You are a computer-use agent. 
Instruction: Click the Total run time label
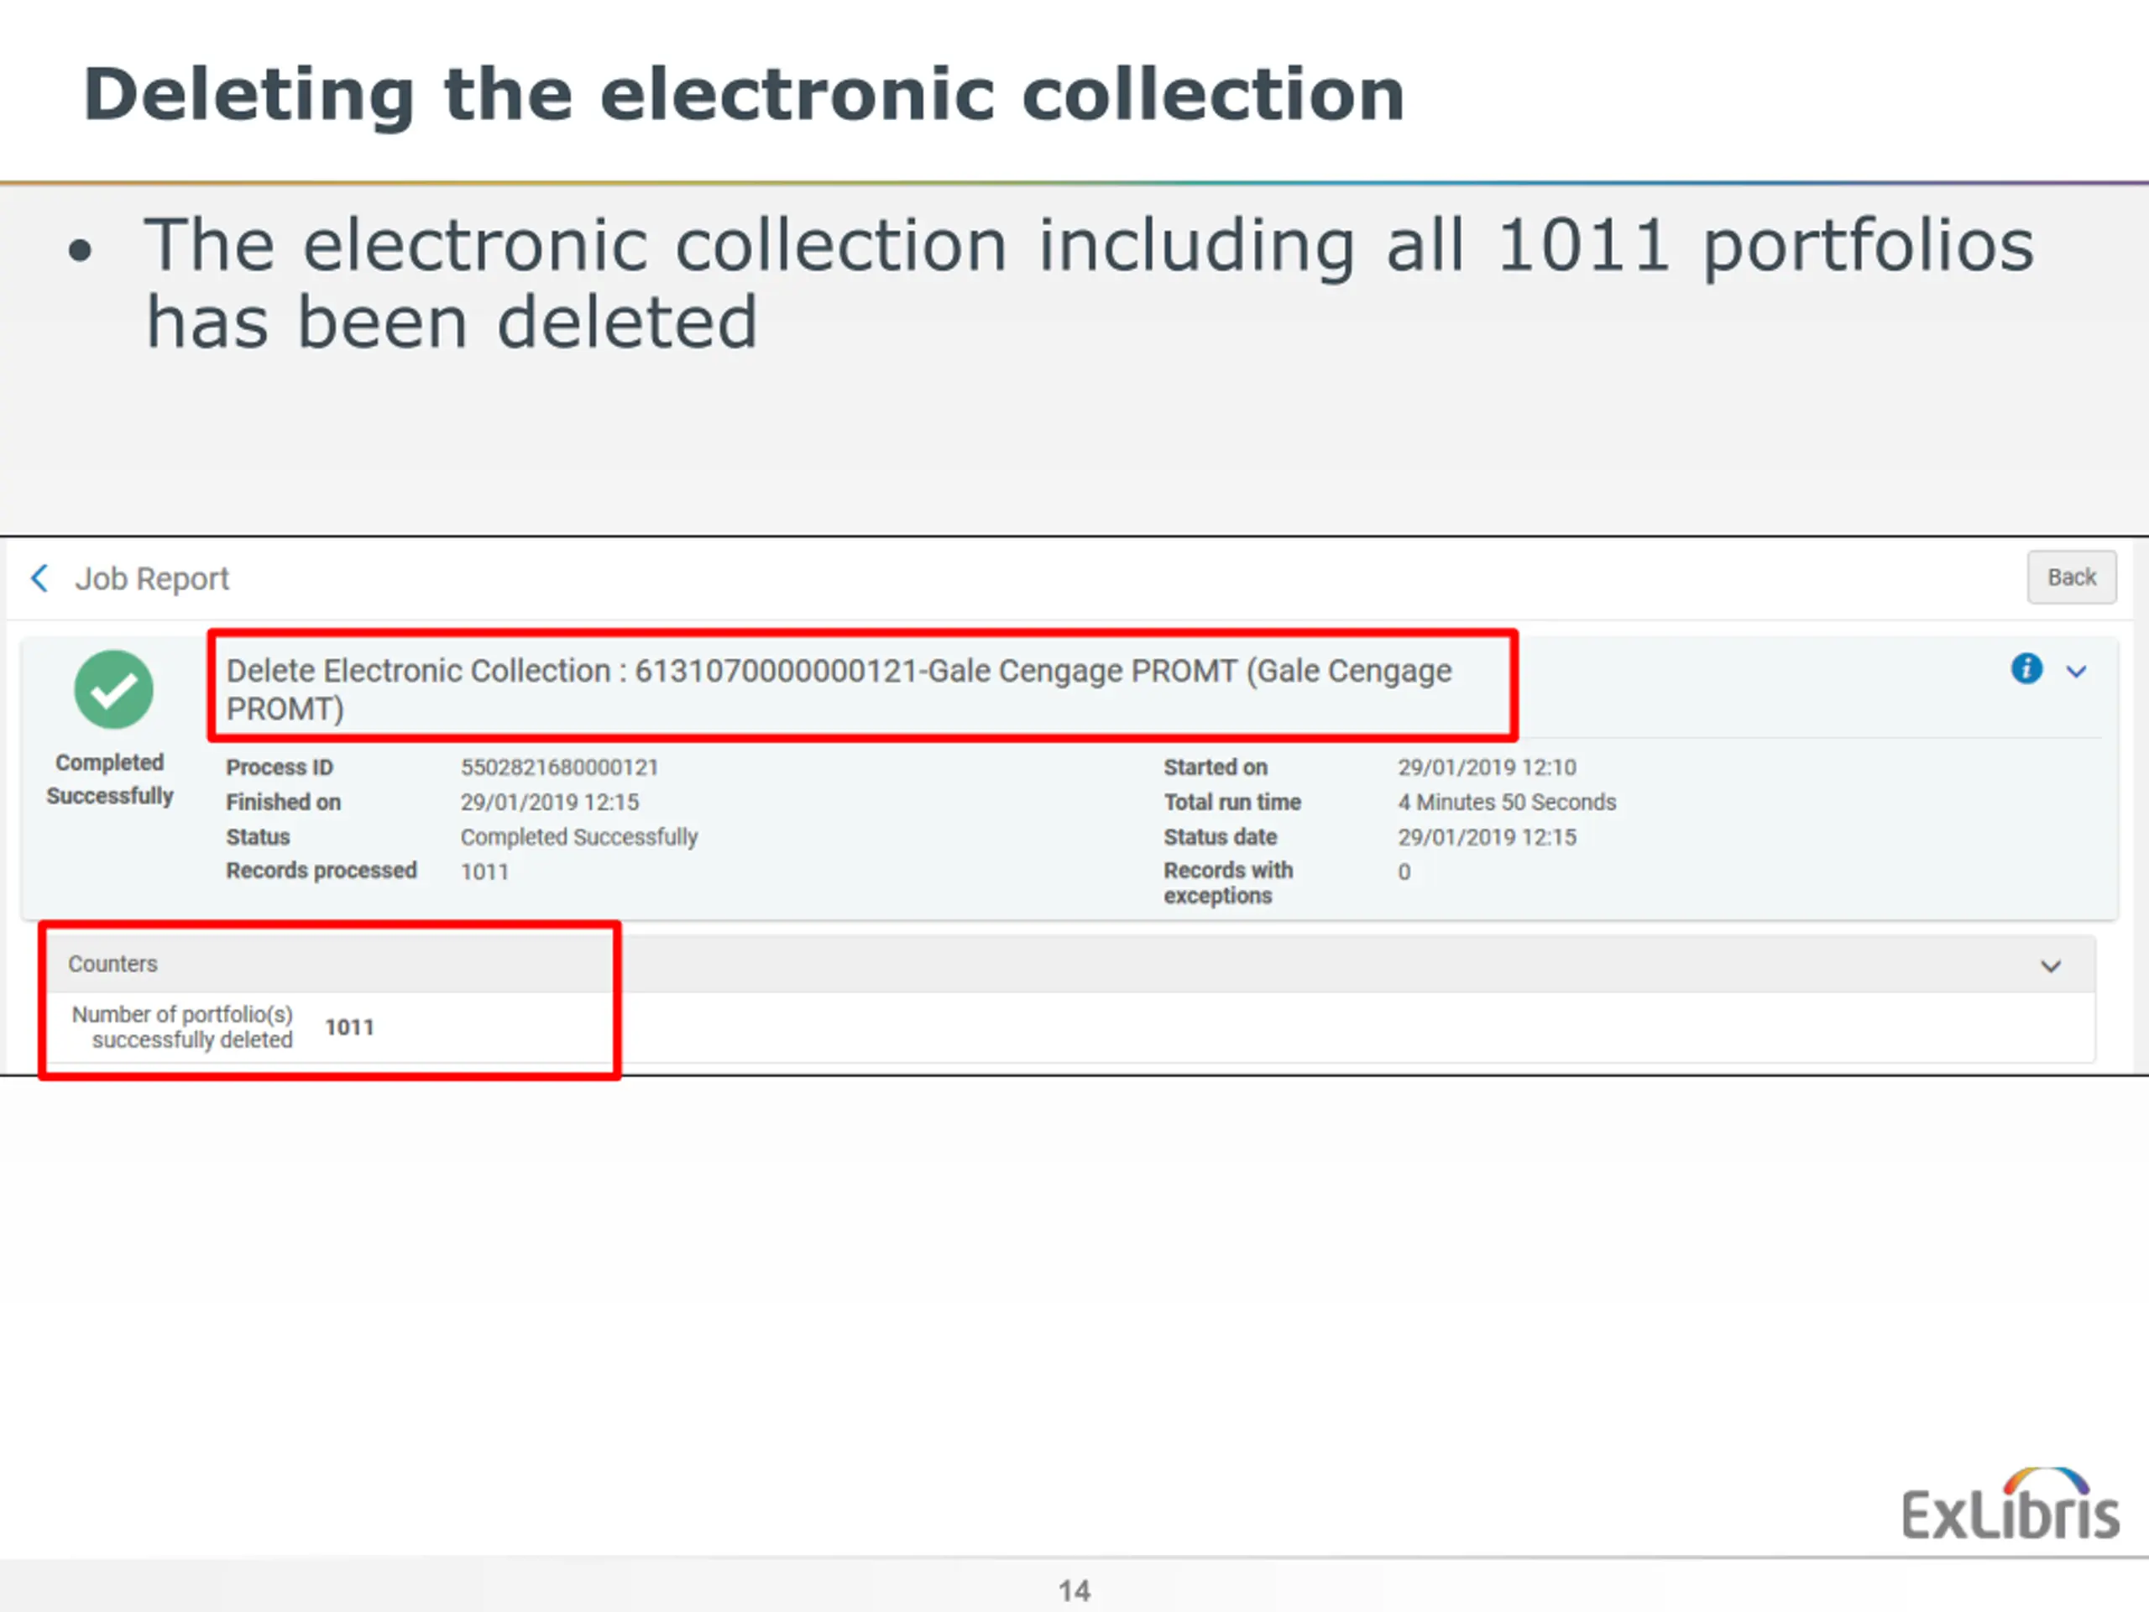tap(1233, 803)
